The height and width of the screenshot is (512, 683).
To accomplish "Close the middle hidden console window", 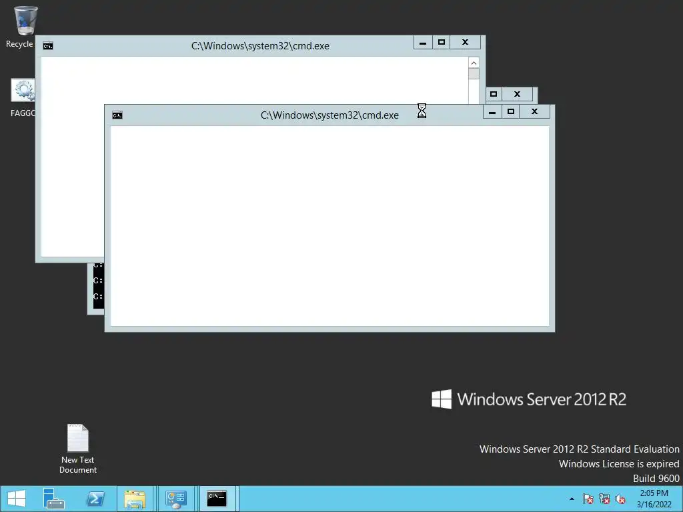I will [x=517, y=94].
